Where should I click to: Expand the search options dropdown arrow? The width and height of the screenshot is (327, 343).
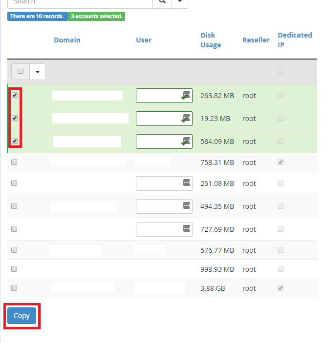pyautogui.click(x=180, y=2)
